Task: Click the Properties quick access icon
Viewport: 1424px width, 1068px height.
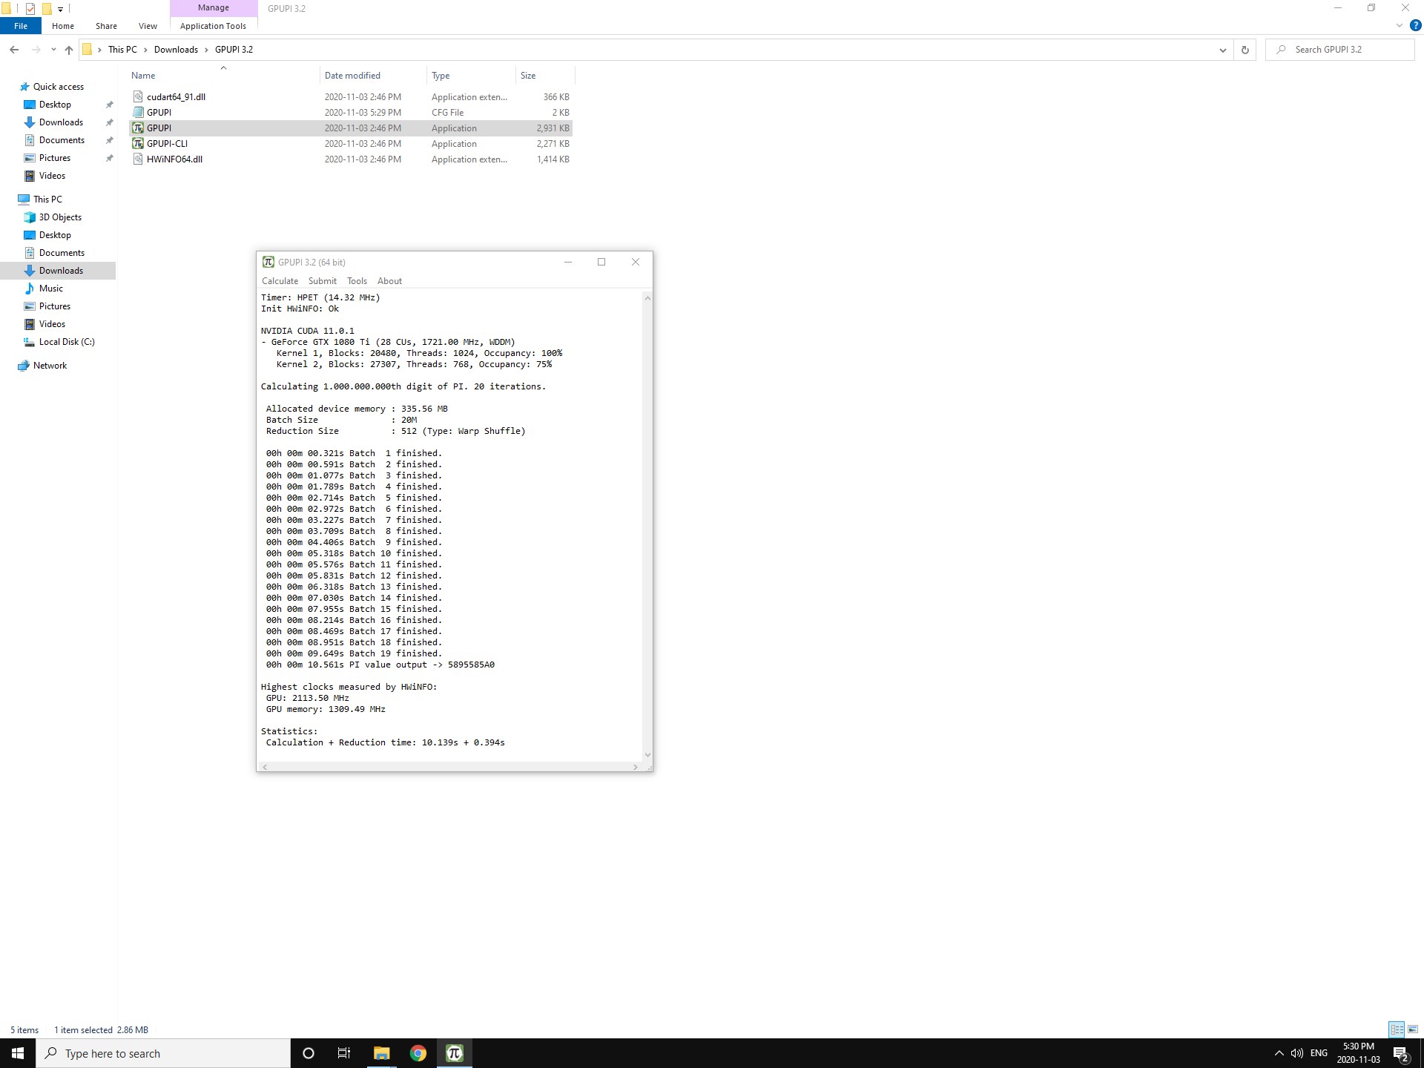Action: coord(30,9)
